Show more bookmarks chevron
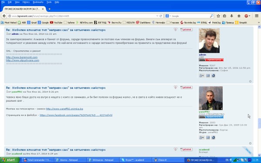The image size is (261, 163). (259, 23)
